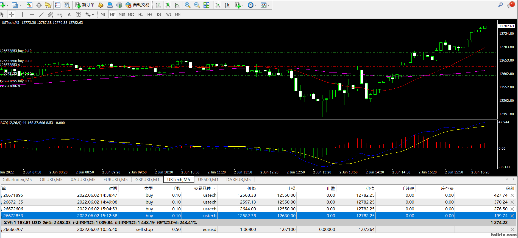Switch to GBPUSD,M1 chart tab
This screenshot has width=518, height=238.
147,179
